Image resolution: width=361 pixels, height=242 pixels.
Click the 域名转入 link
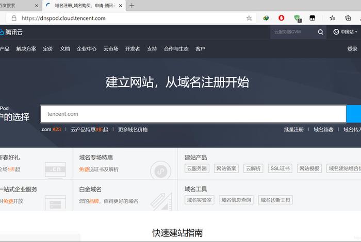[x=352, y=130]
